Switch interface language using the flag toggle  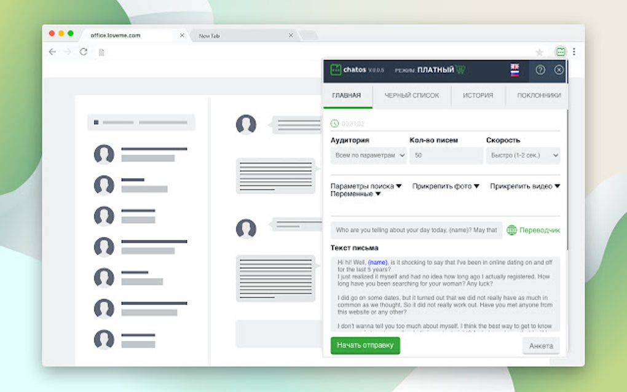515,69
